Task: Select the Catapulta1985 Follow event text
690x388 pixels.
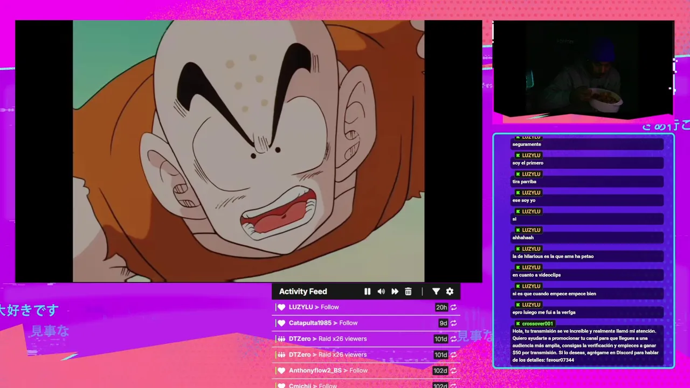Action: (323, 323)
